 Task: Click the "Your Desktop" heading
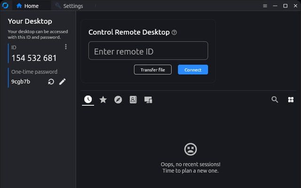(30, 21)
